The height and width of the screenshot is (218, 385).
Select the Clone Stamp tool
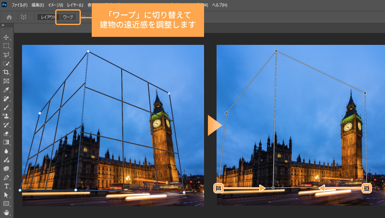click(6, 116)
